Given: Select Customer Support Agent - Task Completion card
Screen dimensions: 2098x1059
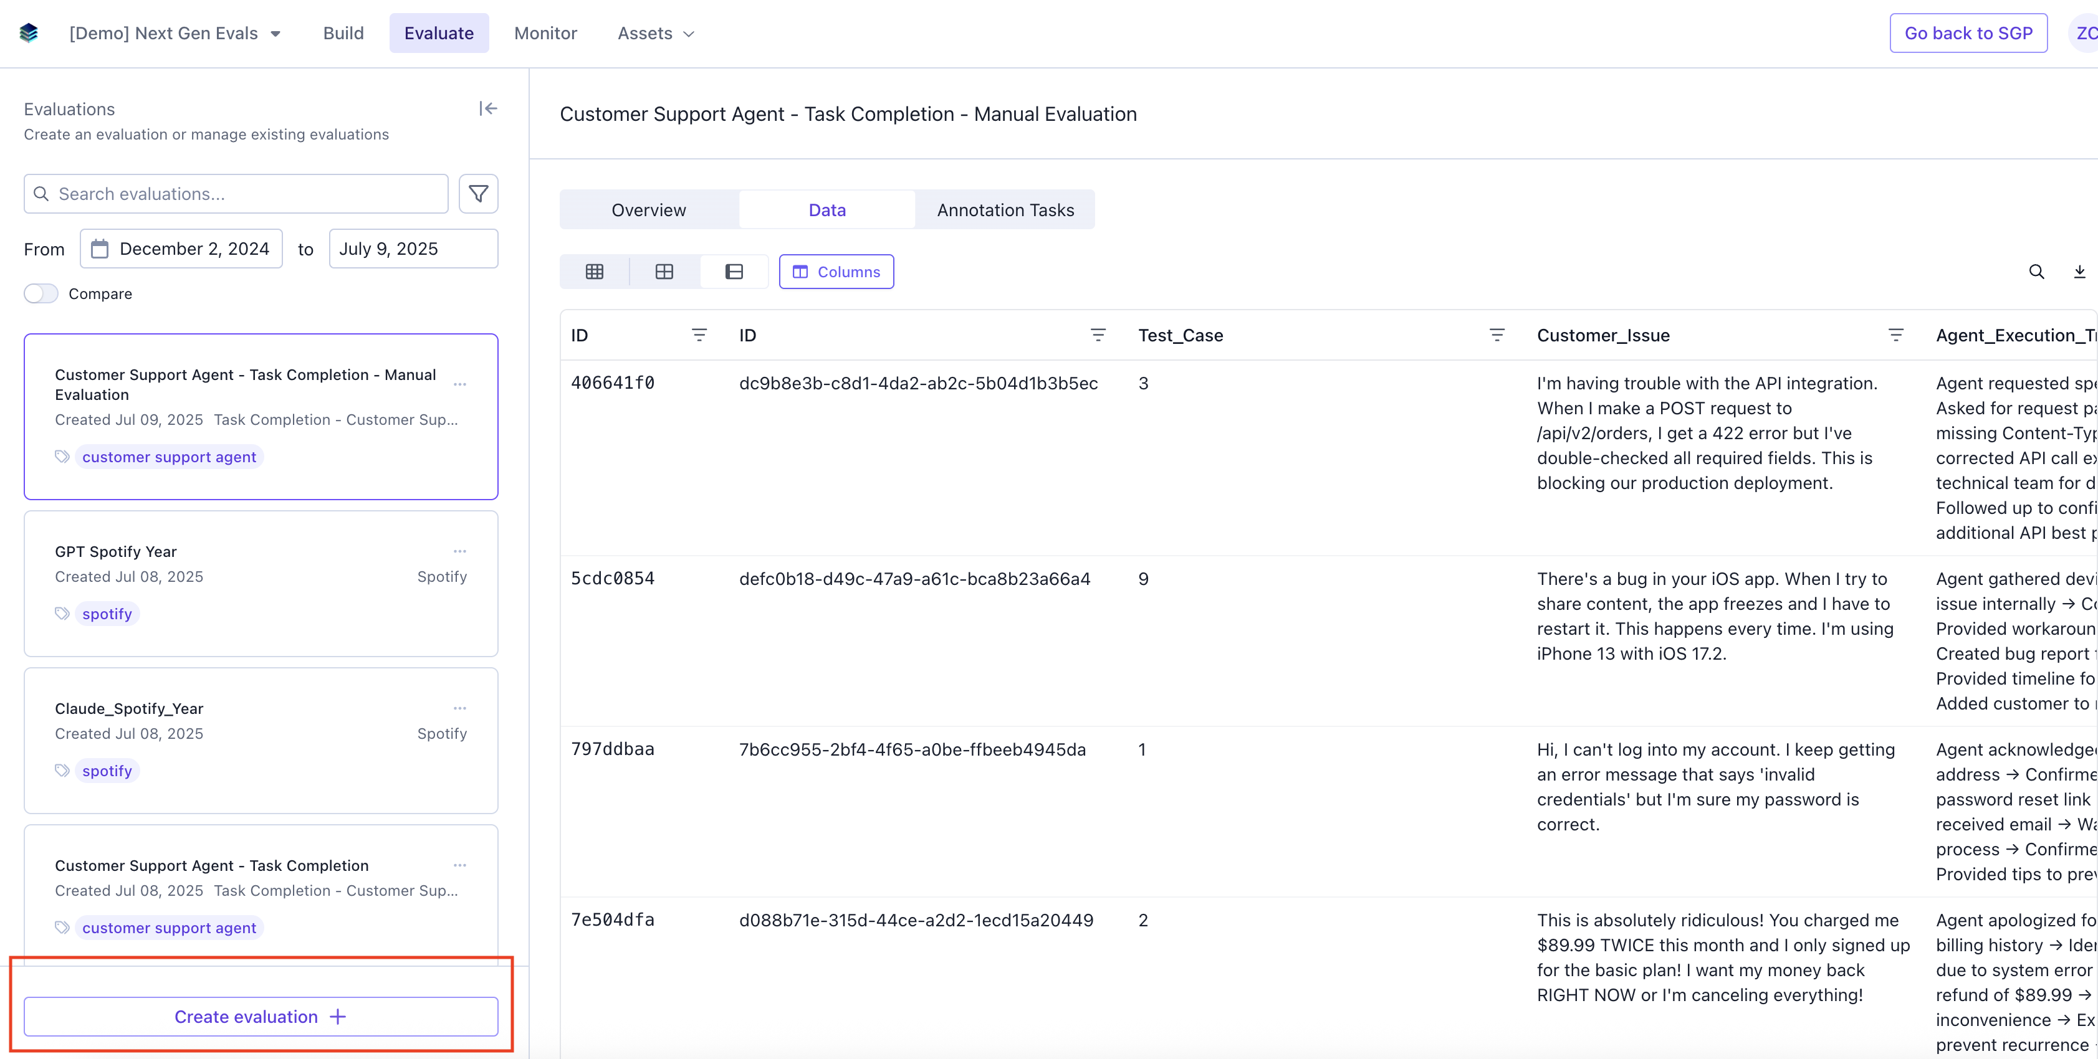Looking at the screenshot, I should point(261,894).
